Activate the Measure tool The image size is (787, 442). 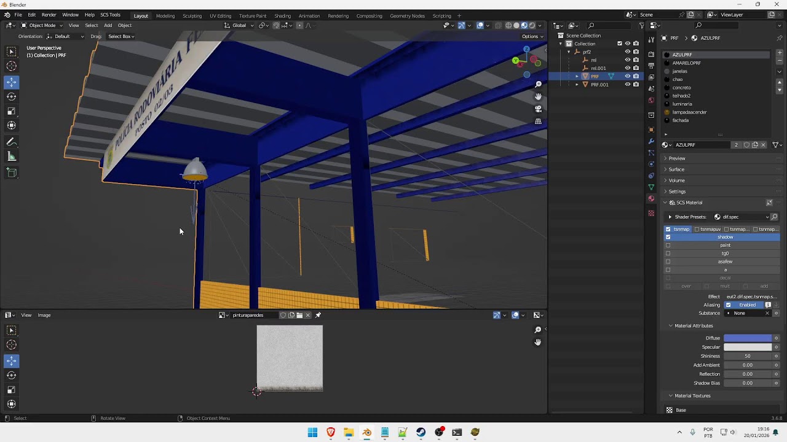pyautogui.click(x=12, y=157)
